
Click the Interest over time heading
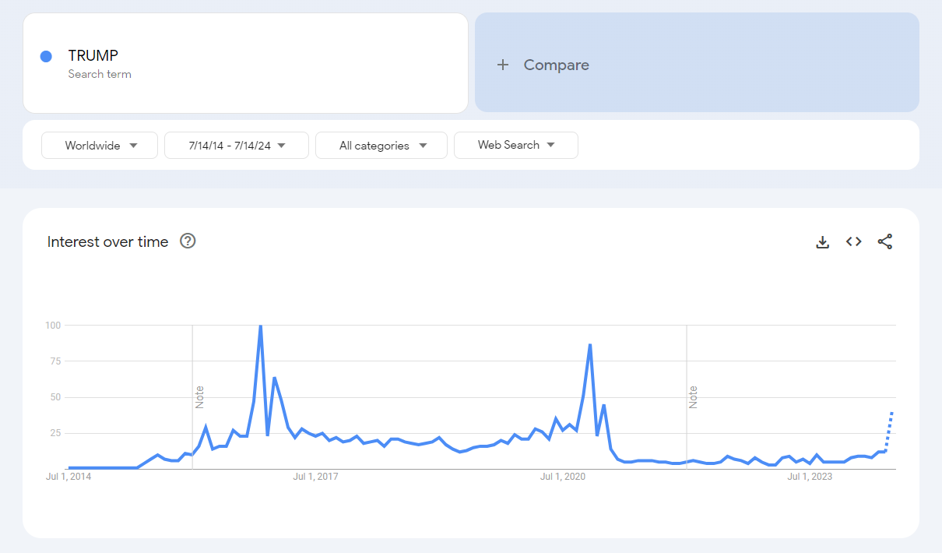pos(107,241)
